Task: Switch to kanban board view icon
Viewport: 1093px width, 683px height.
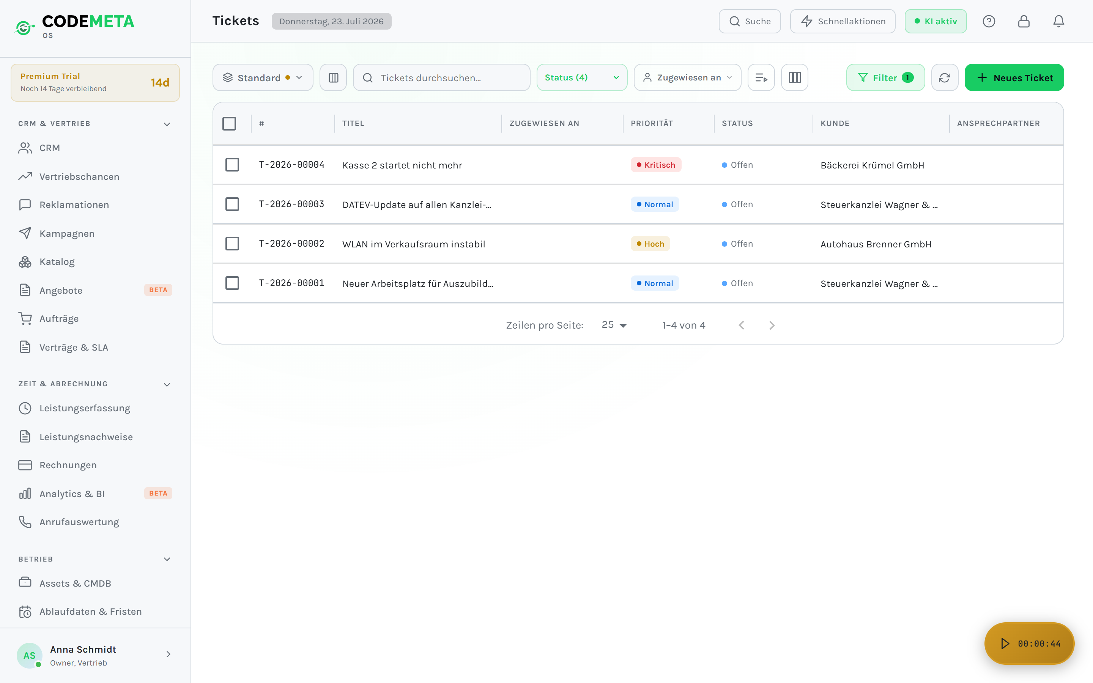Action: (794, 78)
